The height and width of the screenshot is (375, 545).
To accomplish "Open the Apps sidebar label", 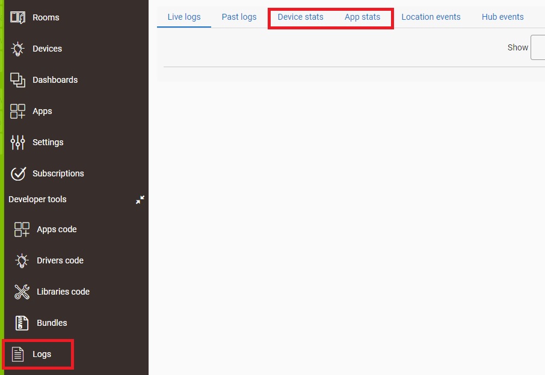I will coord(42,111).
